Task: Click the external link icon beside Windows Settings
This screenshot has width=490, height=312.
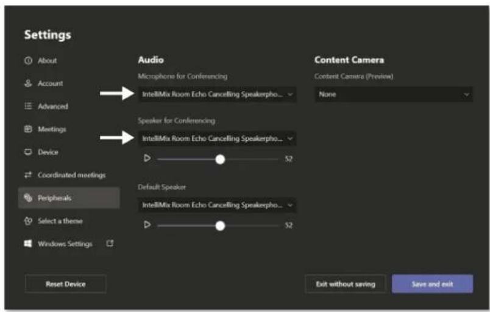Action: [110, 243]
